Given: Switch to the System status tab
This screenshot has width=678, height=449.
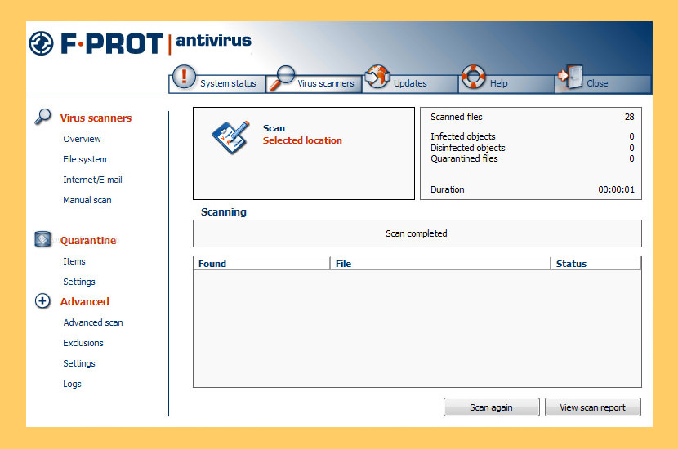Looking at the screenshot, I should [x=228, y=83].
